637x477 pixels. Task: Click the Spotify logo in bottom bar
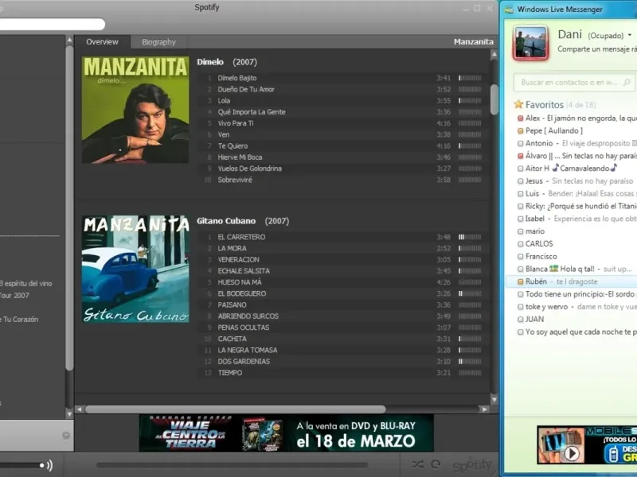click(472, 465)
